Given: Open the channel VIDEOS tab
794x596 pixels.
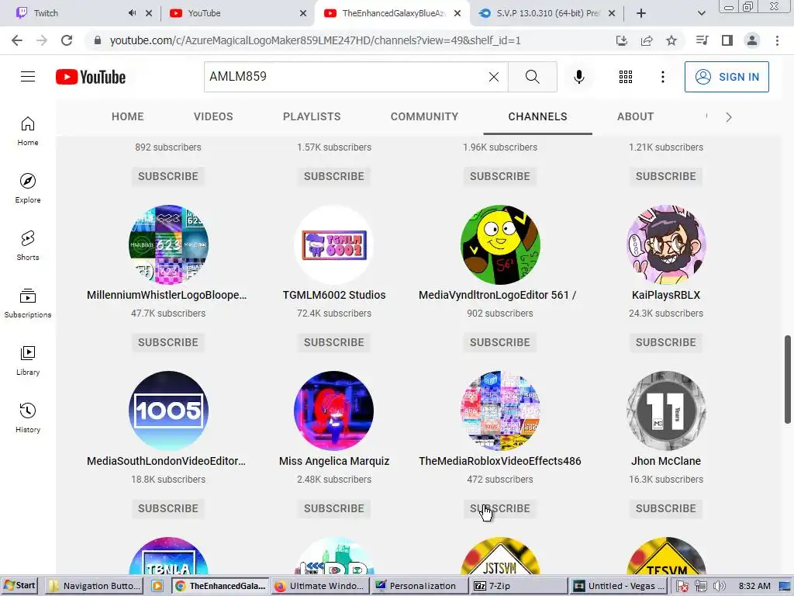Looking at the screenshot, I should click(x=213, y=116).
